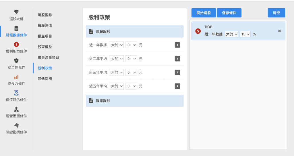The image size is (294, 156).
Task: Open the 關鍵指標條件 icon
Action: tap(16, 125)
